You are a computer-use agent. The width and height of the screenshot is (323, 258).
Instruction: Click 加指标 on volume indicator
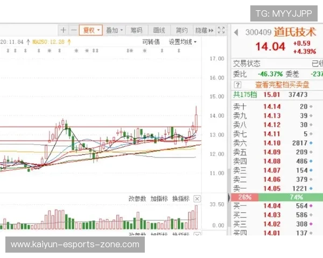coord(159,199)
